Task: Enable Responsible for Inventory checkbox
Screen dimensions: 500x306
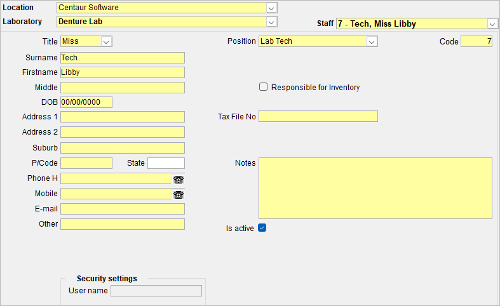Action: (x=263, y=87)
